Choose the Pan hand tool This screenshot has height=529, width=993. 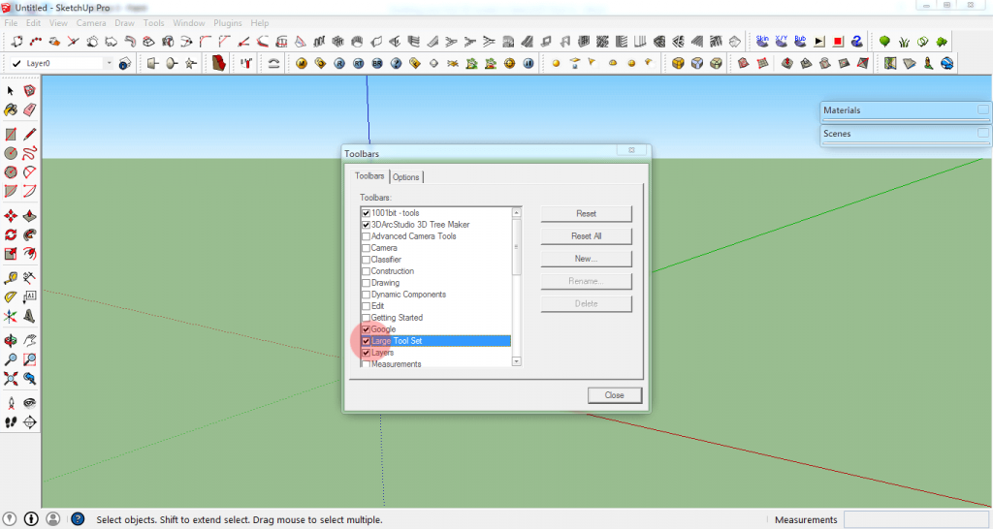(29, 340)
